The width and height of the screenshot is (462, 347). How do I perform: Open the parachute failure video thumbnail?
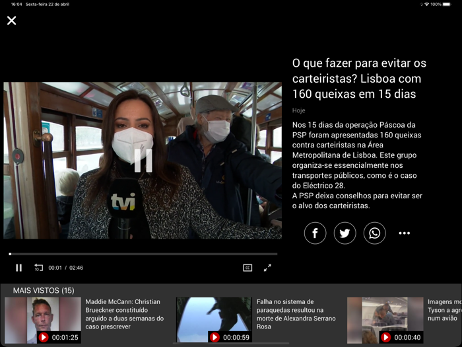tap(214, 320)
